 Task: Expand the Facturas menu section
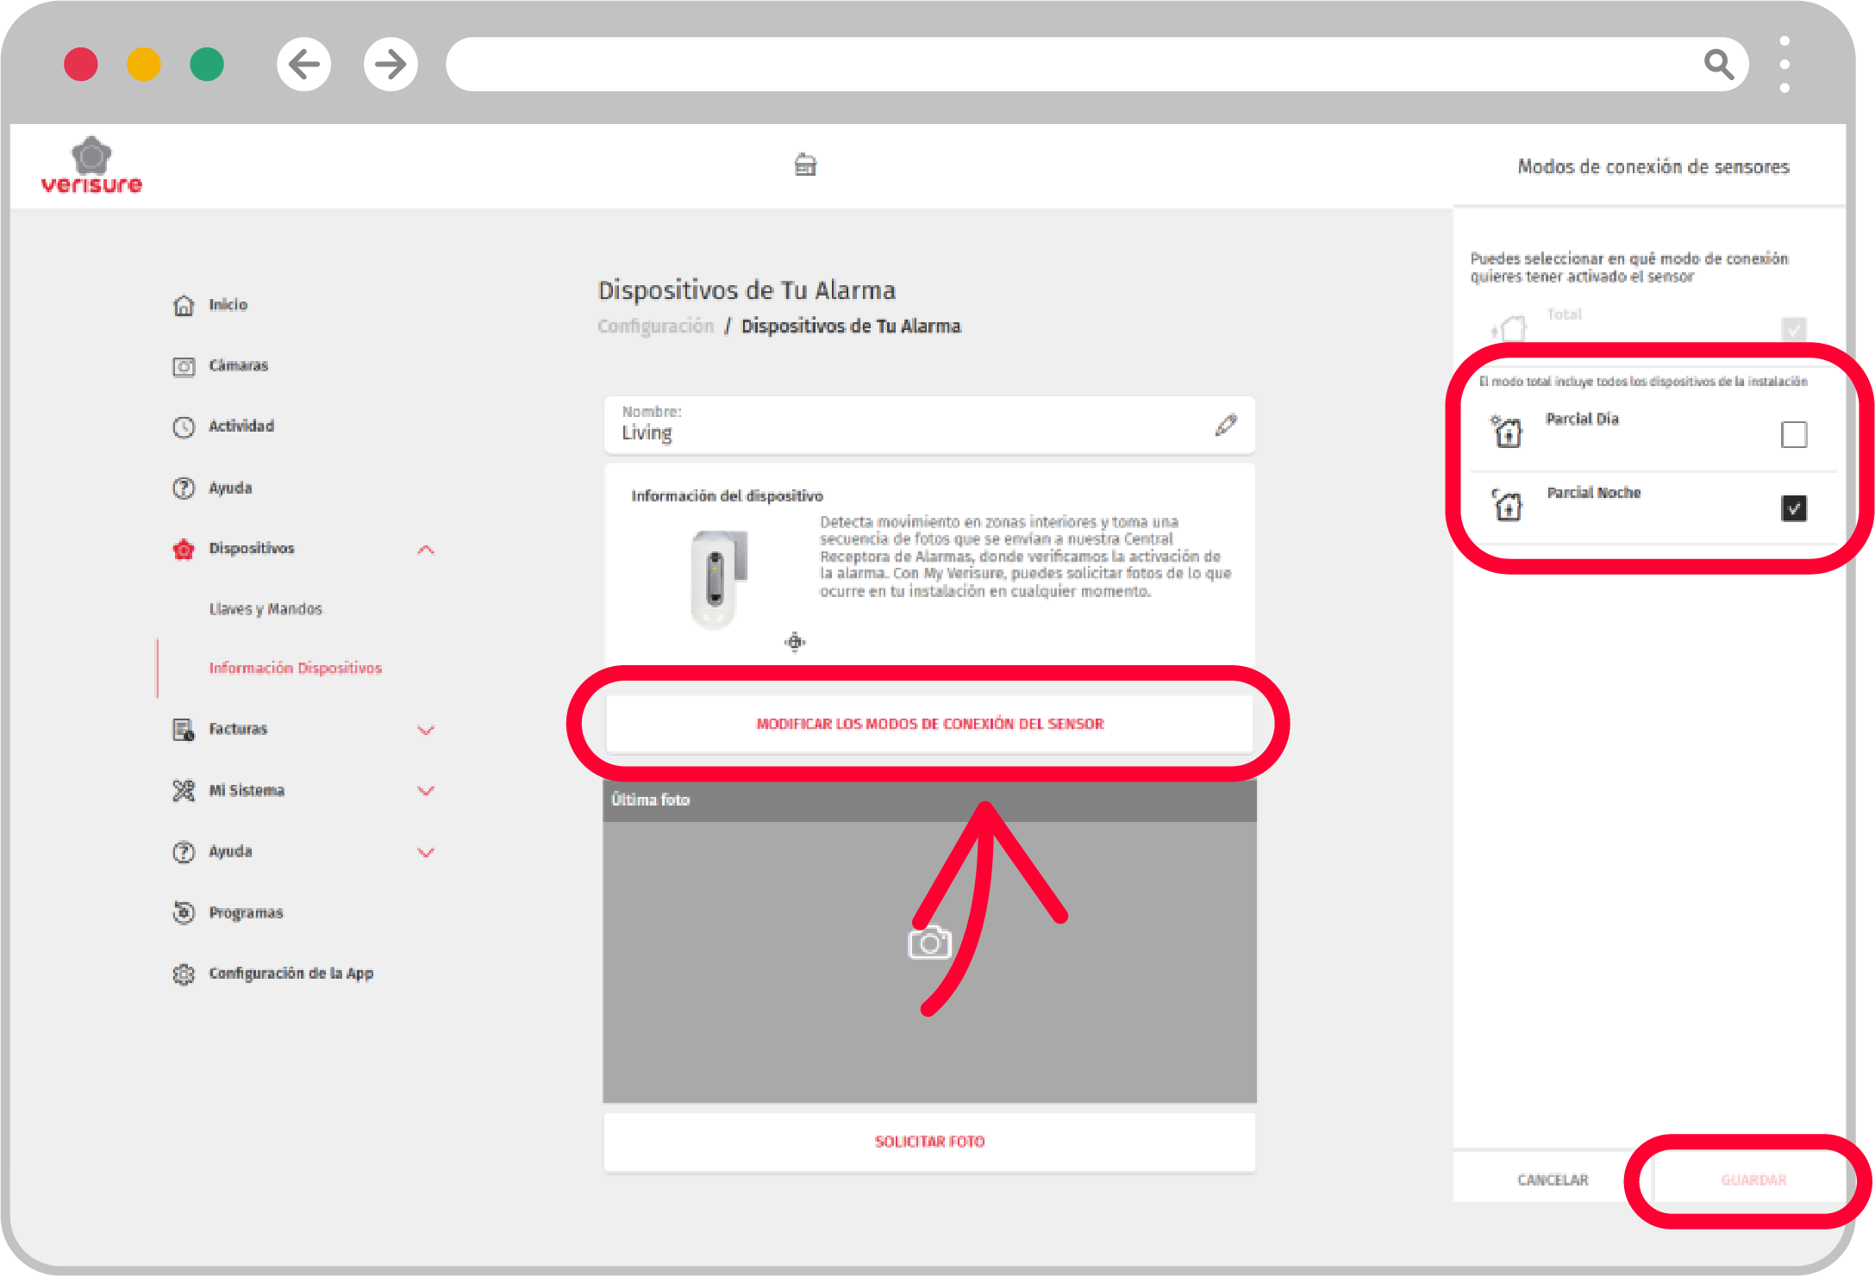[426, 730]
